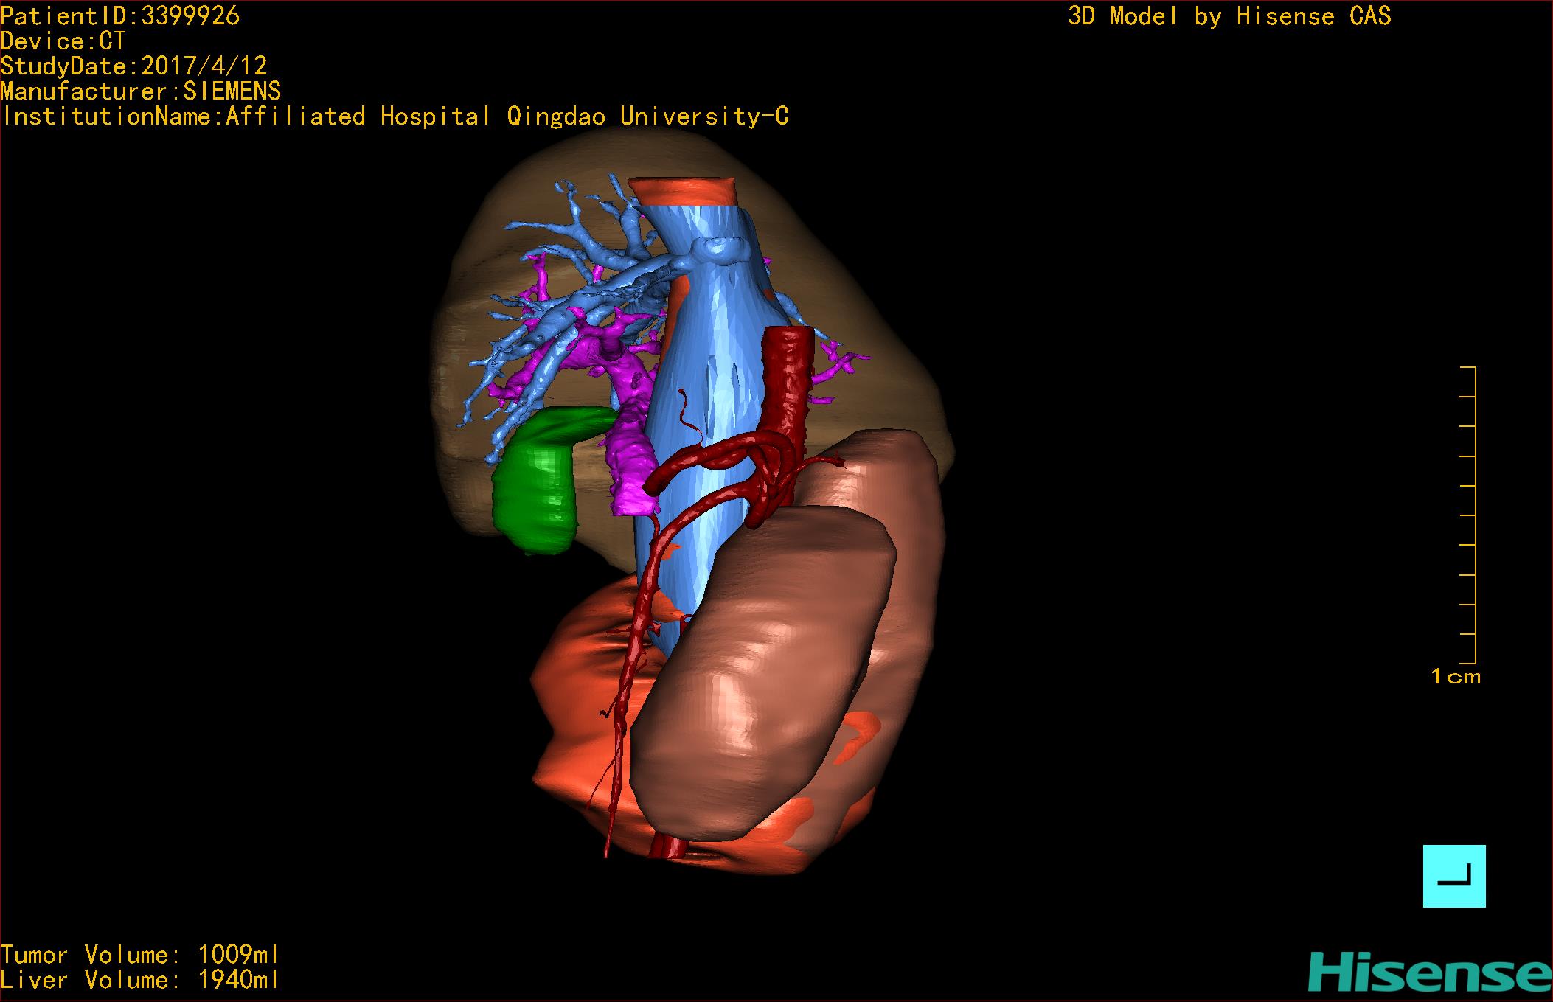1553x1002 pixels.
Task: Click the large pinkish-brown tumor mass
Action: 760,664
